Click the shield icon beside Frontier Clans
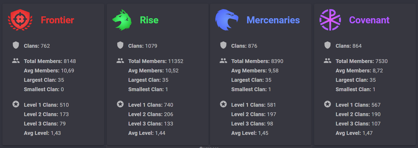The image size is (418, 148). coord(16,45)
